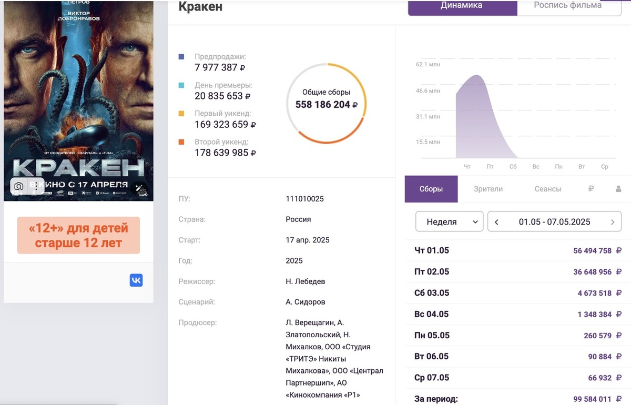This screenshot has width=631, height=405.
Task: Select the Сеансы tab
Action: pyautogui.click(x=548, y=189)
